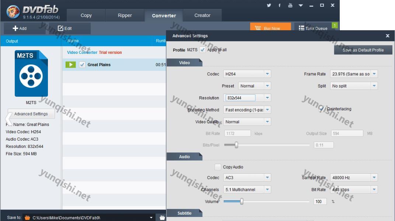The width and height of the screenshot is (395, 221).
Task: Switch to the Creator tab
Action: (202, 15)
